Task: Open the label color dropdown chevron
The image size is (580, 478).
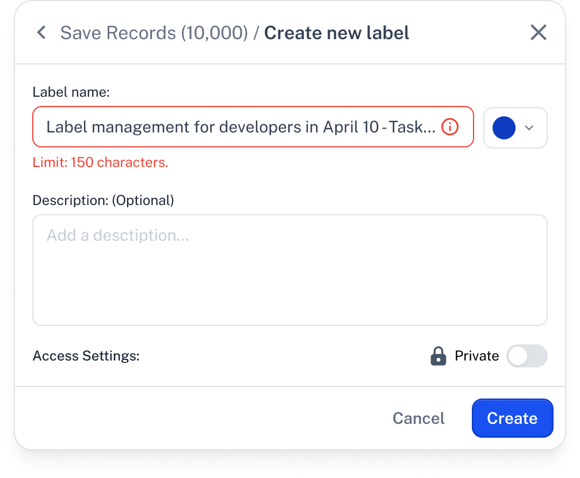Action: click(x=529, y=128)
